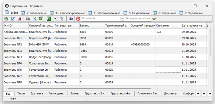Click balance cell 7834
Image resolution: width=215 pixels, height=104 pixels.
92,38
